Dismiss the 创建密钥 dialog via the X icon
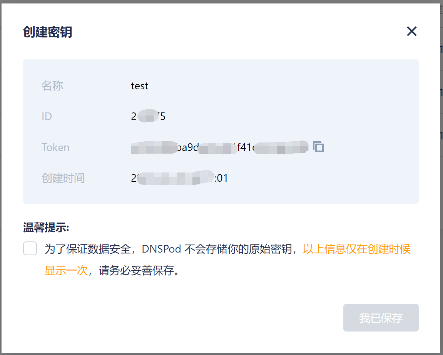This screenshot has height=355, width=443. tap(411, 31)
